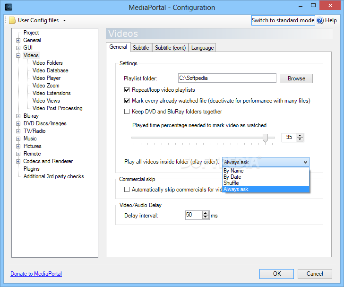Select Plugins in the tree

click(x=32, y=169)
